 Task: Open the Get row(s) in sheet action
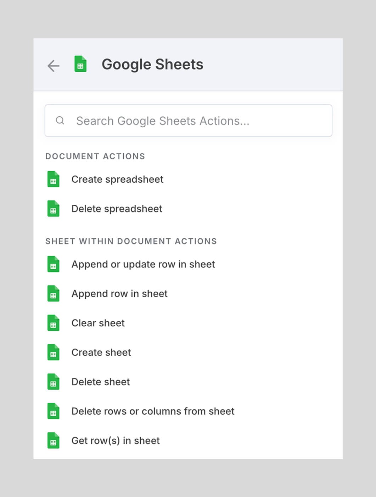click(115, 441)
